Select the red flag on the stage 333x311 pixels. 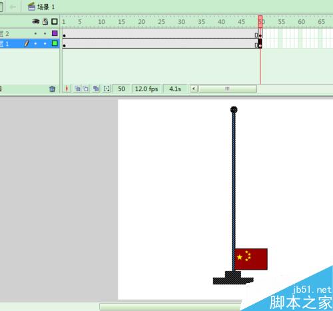pos(251,259)
